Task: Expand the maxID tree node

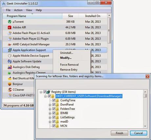Action: point(50,122)
